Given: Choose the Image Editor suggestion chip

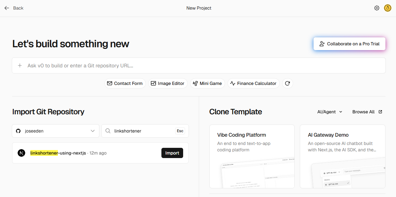Looking at the screenshot, I should (168, 83).
